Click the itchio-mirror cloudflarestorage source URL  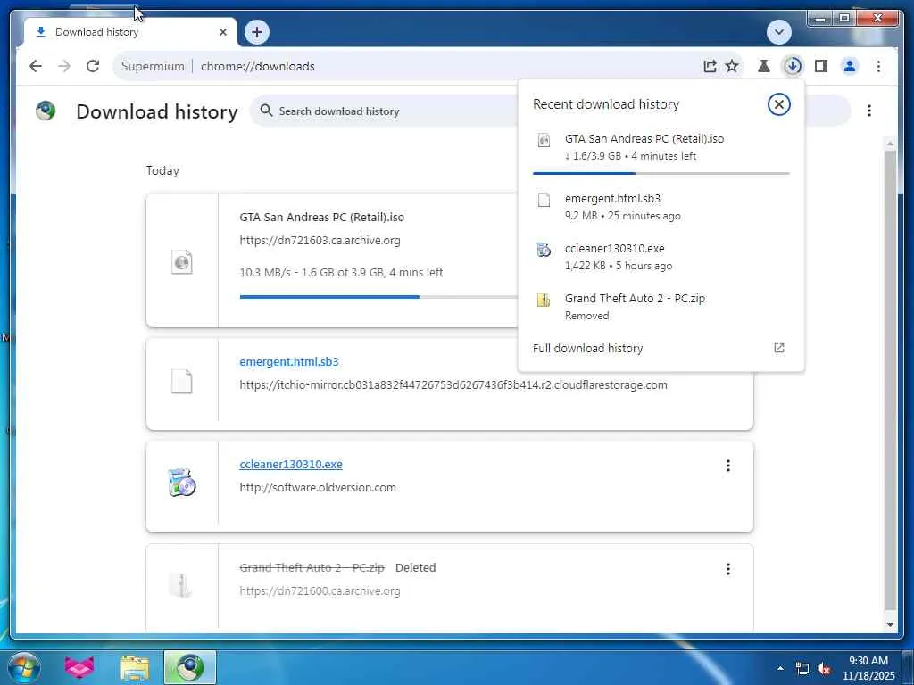453,385
